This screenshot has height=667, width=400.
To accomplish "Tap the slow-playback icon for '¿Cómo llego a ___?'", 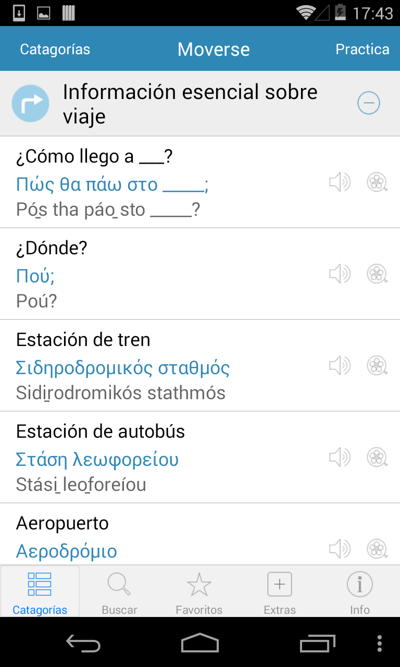I will [377, 182].
